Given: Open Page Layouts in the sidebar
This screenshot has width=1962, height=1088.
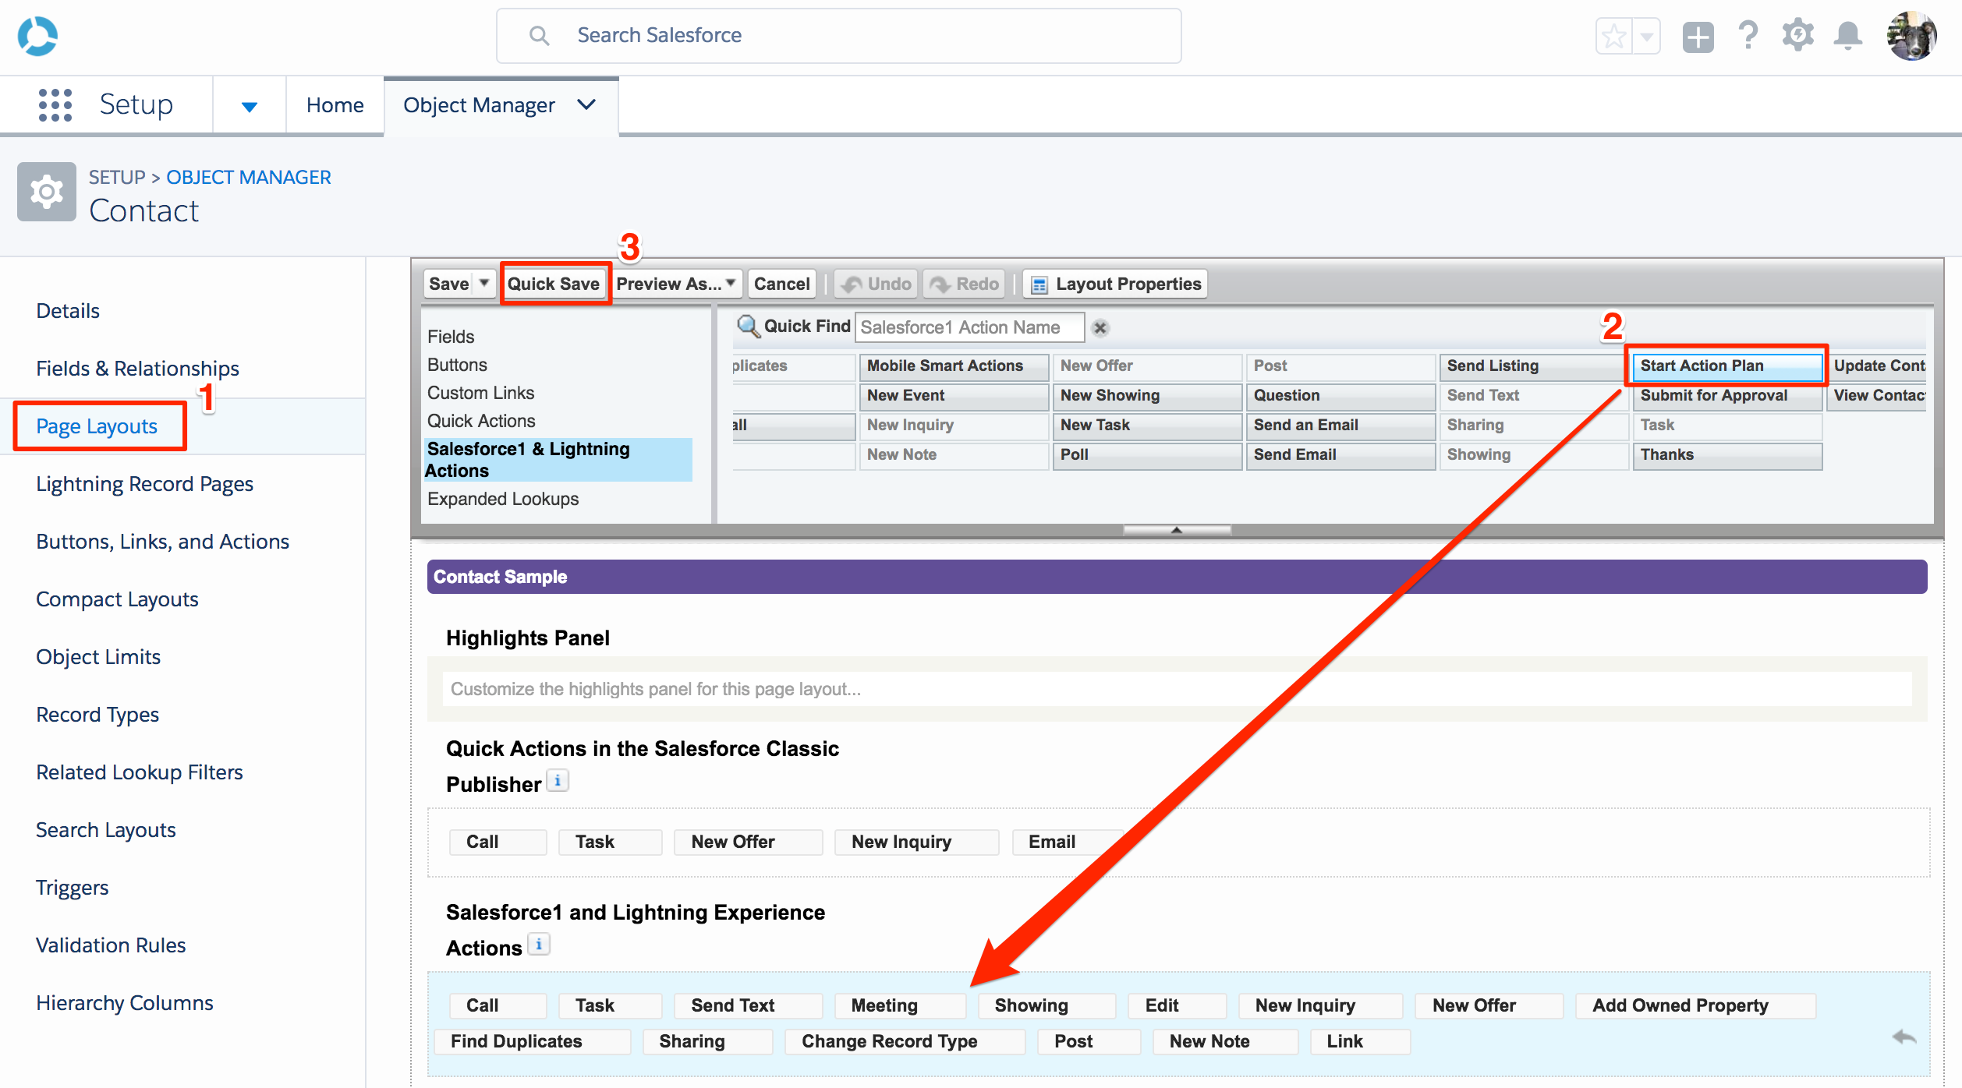Looking at the screenshot, I should [97, 426].
